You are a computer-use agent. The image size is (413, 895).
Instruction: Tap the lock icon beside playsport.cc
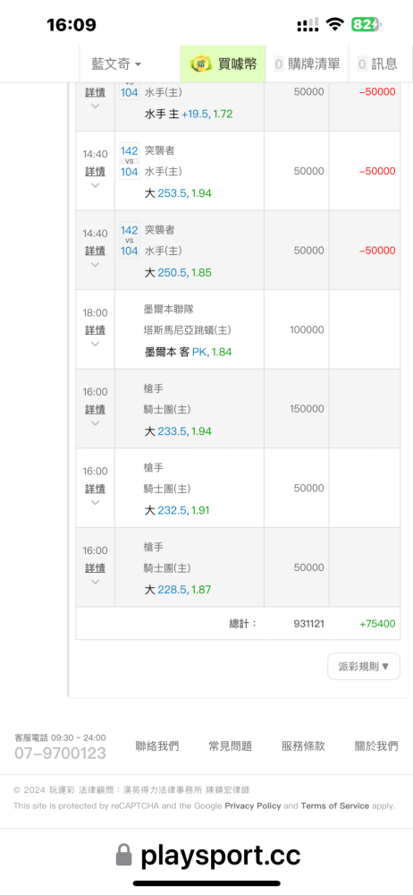coord(123,855)
